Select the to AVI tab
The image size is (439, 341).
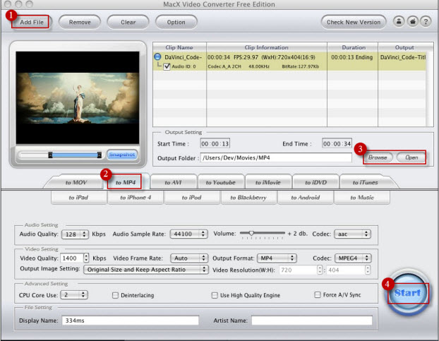pos(173,183)
